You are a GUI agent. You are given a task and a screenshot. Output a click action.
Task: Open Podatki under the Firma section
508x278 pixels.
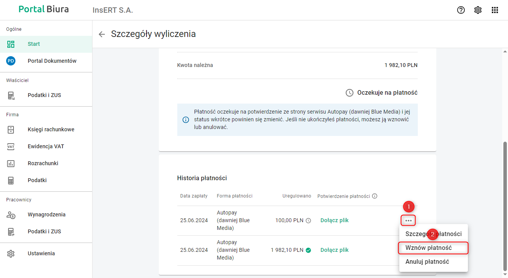pyautogui.click(x=37, y=180)
